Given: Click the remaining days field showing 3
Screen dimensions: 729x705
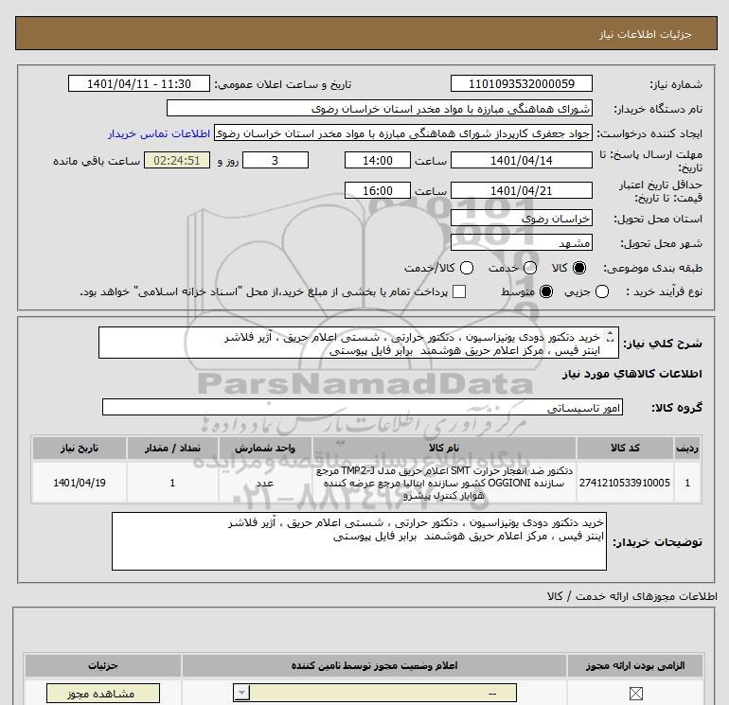Looking at the screenshot, I should click(x=276, y=160).
